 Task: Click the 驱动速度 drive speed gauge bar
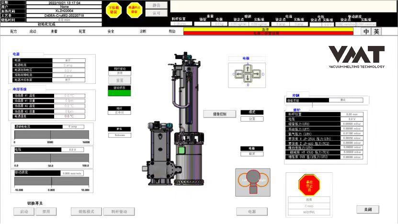coord(52,182)
